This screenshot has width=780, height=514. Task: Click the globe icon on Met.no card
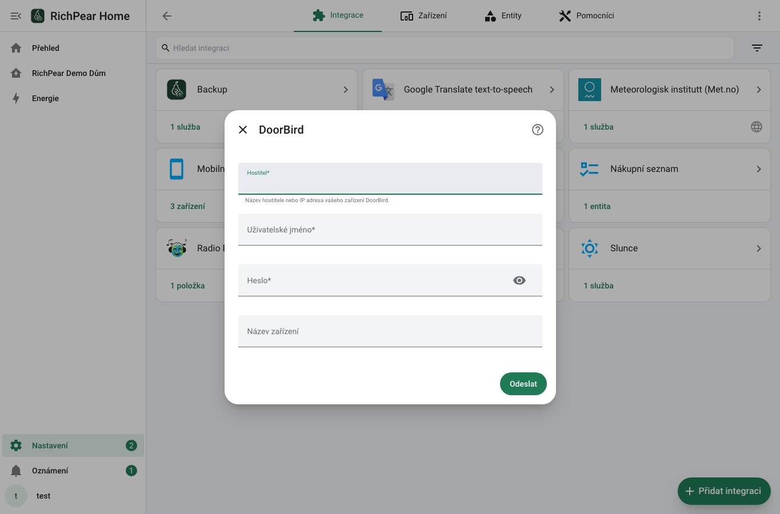click(x=757, y=127)
